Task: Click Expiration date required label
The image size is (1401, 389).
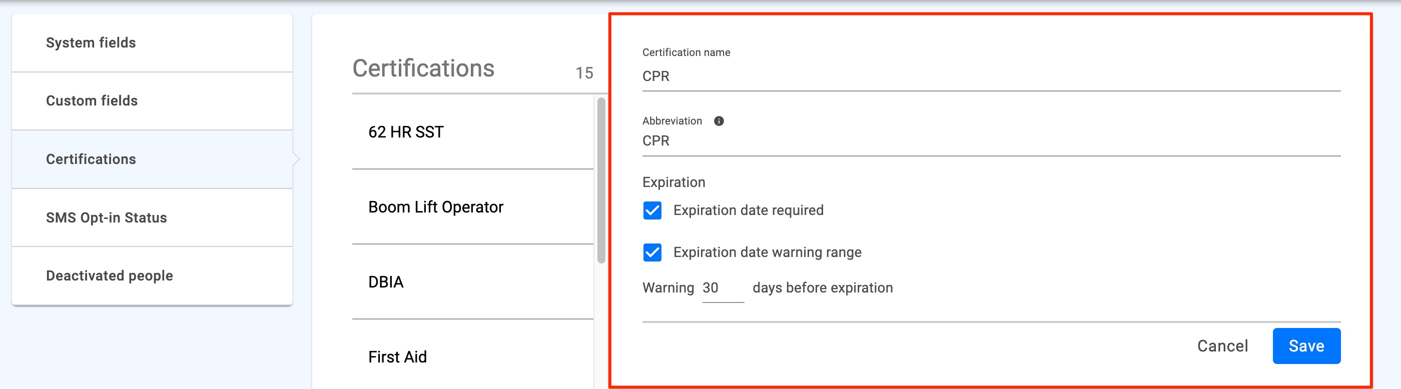Action: click(749, 210)
